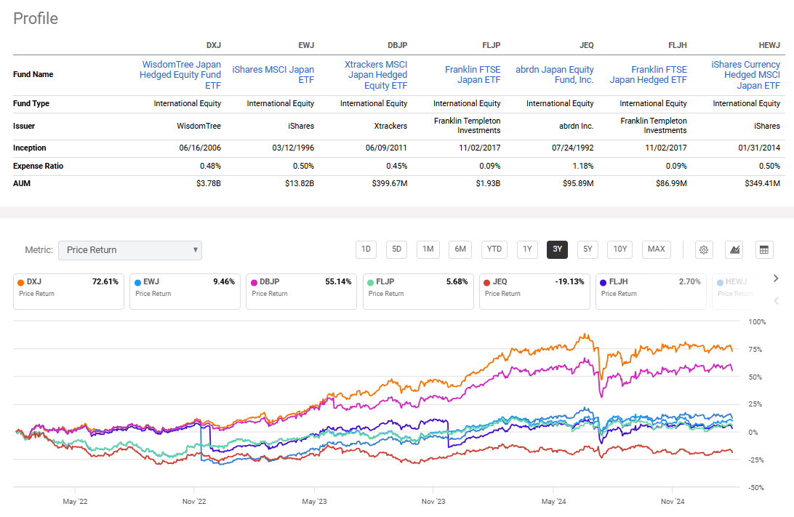Image resolution: width=794 pixels, height=517 pixels.
Task: Switch to the YTD performance view
Action: click(x=494, y=249)
